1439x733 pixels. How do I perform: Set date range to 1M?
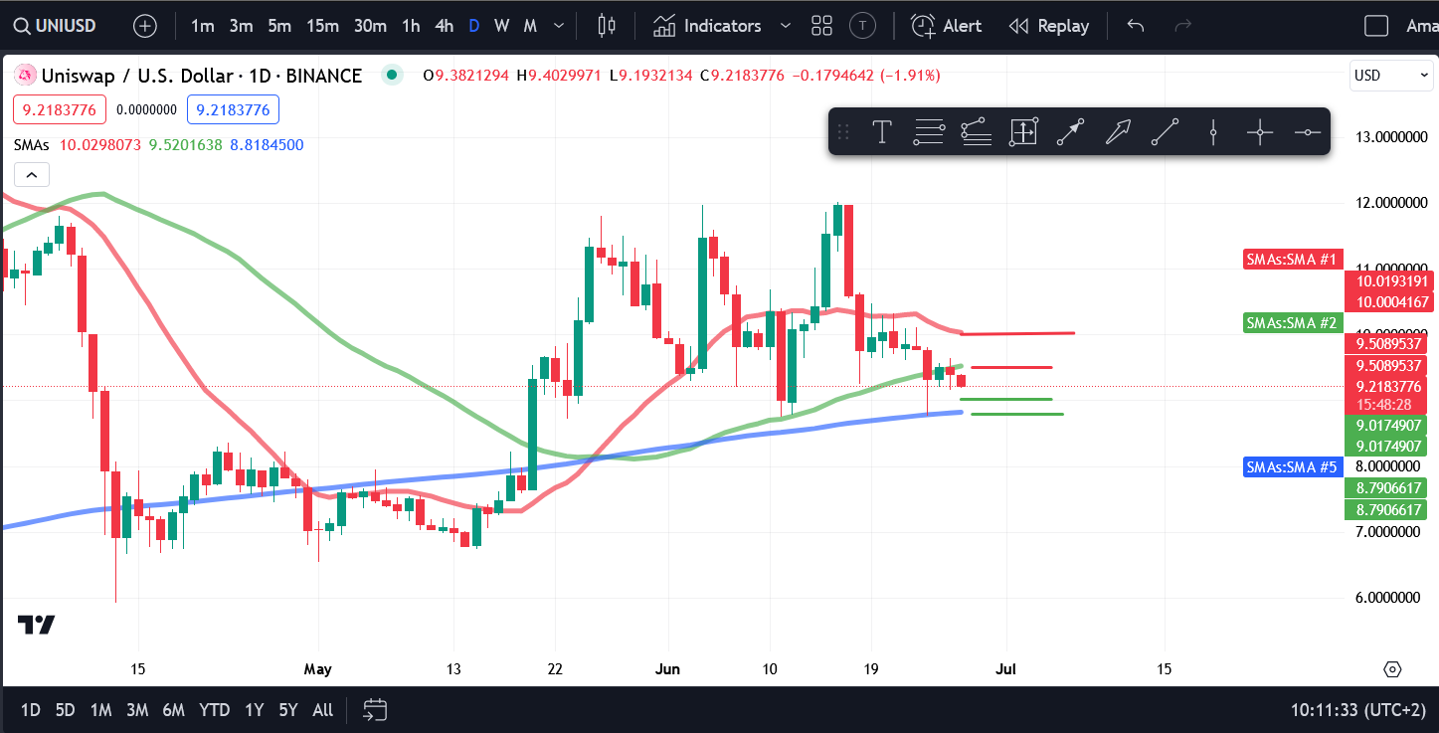point(100,710)
